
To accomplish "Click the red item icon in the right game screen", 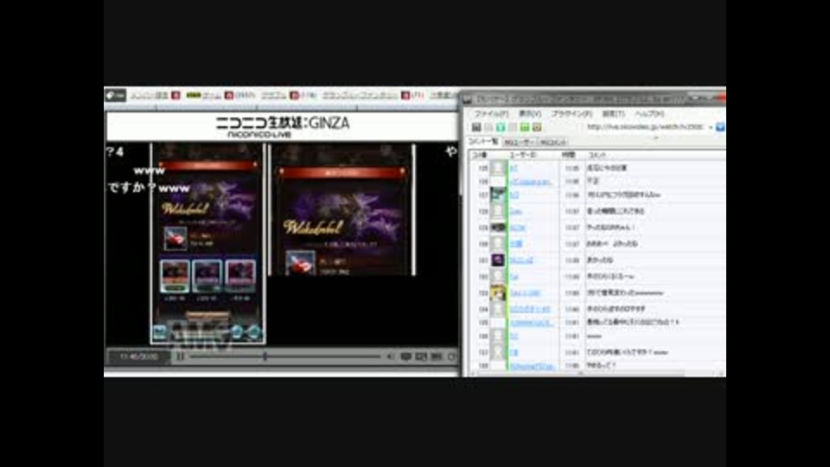I will (x=301, y=263).
